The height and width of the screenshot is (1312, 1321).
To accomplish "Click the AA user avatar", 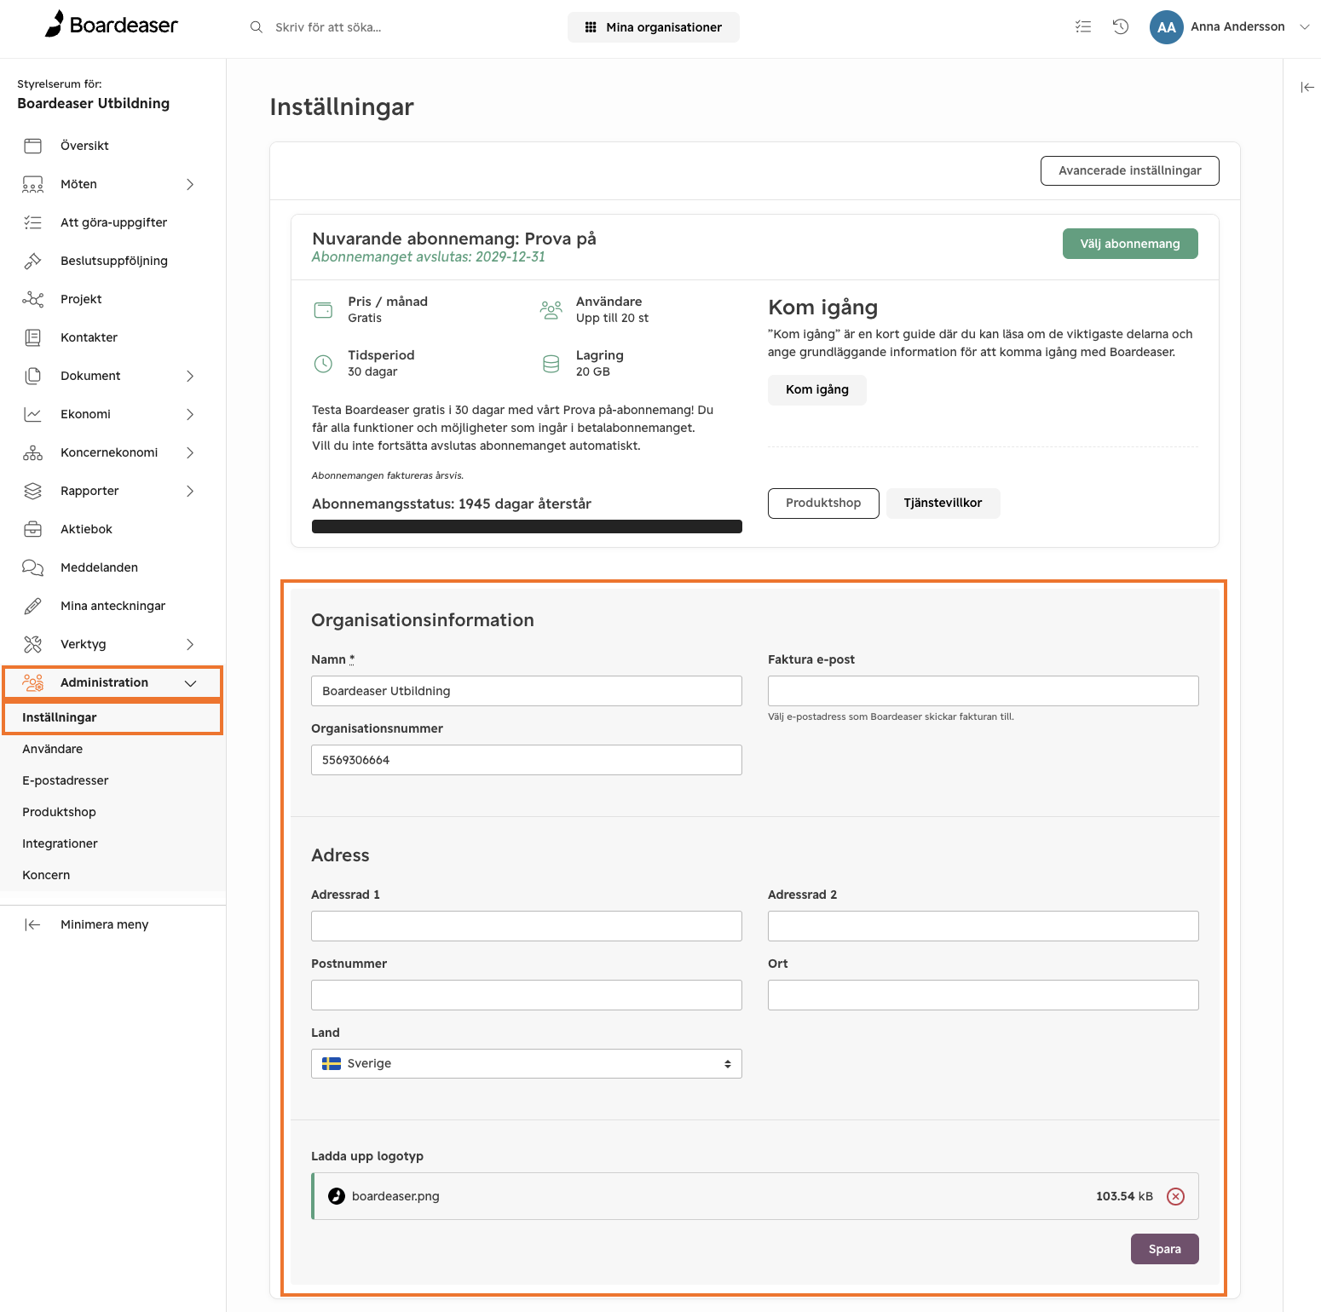I will pyautogui.click(x=1166, y=27).
